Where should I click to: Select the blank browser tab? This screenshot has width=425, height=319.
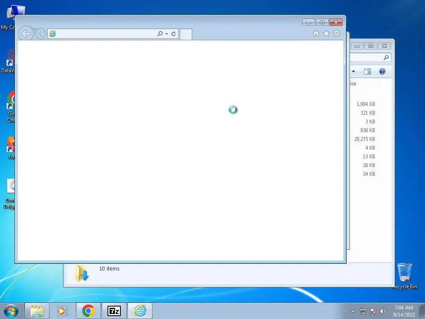(186, 34)
